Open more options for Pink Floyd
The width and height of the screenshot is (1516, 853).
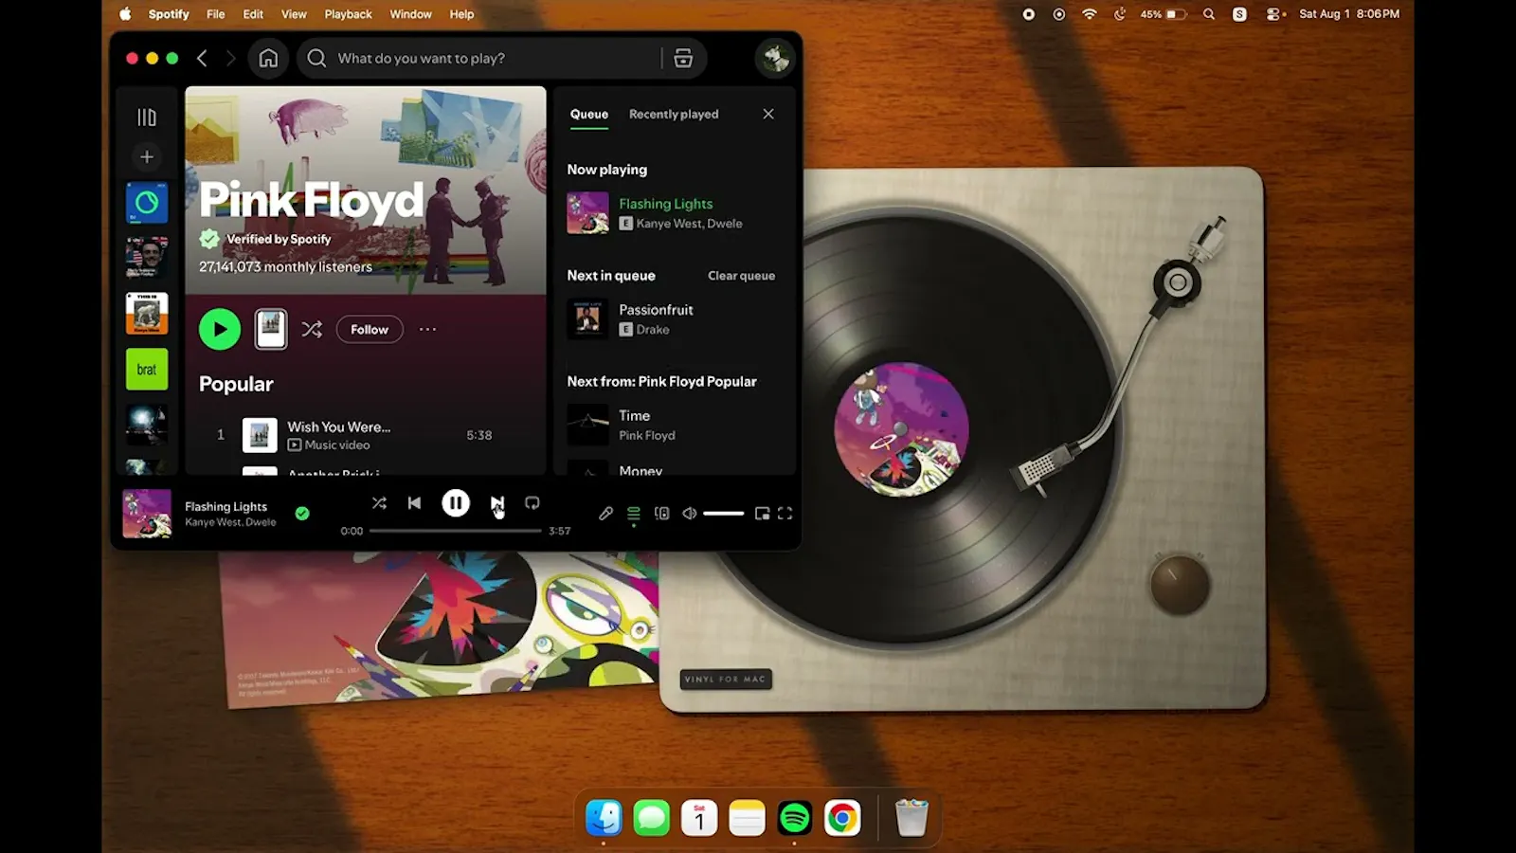[x=427, y=329]
